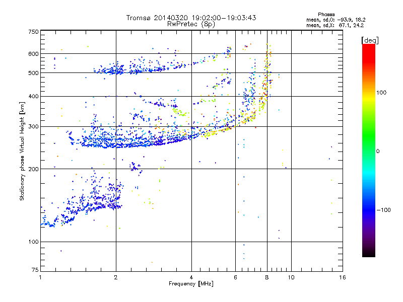Click y-axis tick label '400'
This screenshot has width=403, height=302.
33,97
